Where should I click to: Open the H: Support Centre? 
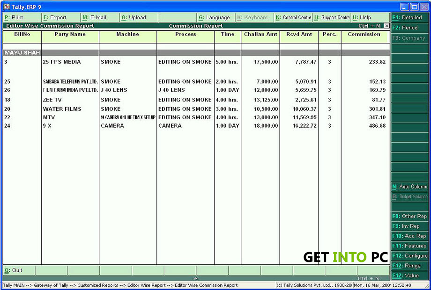click(332, 17)
